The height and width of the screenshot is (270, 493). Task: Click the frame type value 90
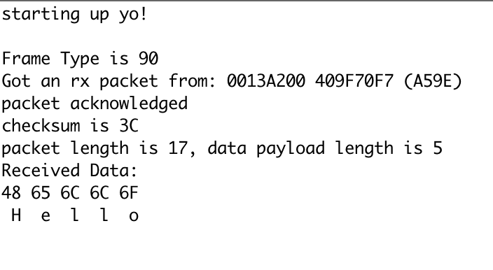pyautogui.click(x=148, y=58)
